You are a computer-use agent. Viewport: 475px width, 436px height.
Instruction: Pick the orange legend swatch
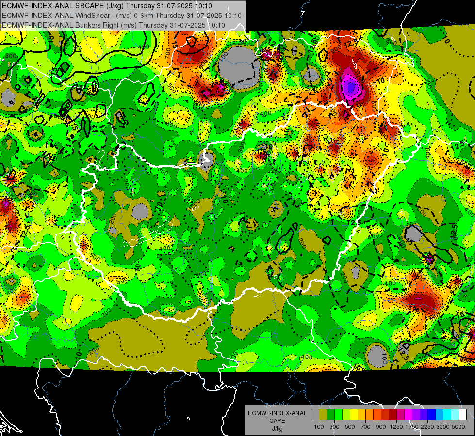tap(369, 414)
